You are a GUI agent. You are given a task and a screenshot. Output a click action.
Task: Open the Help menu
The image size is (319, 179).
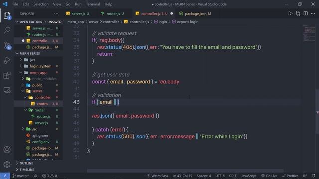(x=108, y=4)
